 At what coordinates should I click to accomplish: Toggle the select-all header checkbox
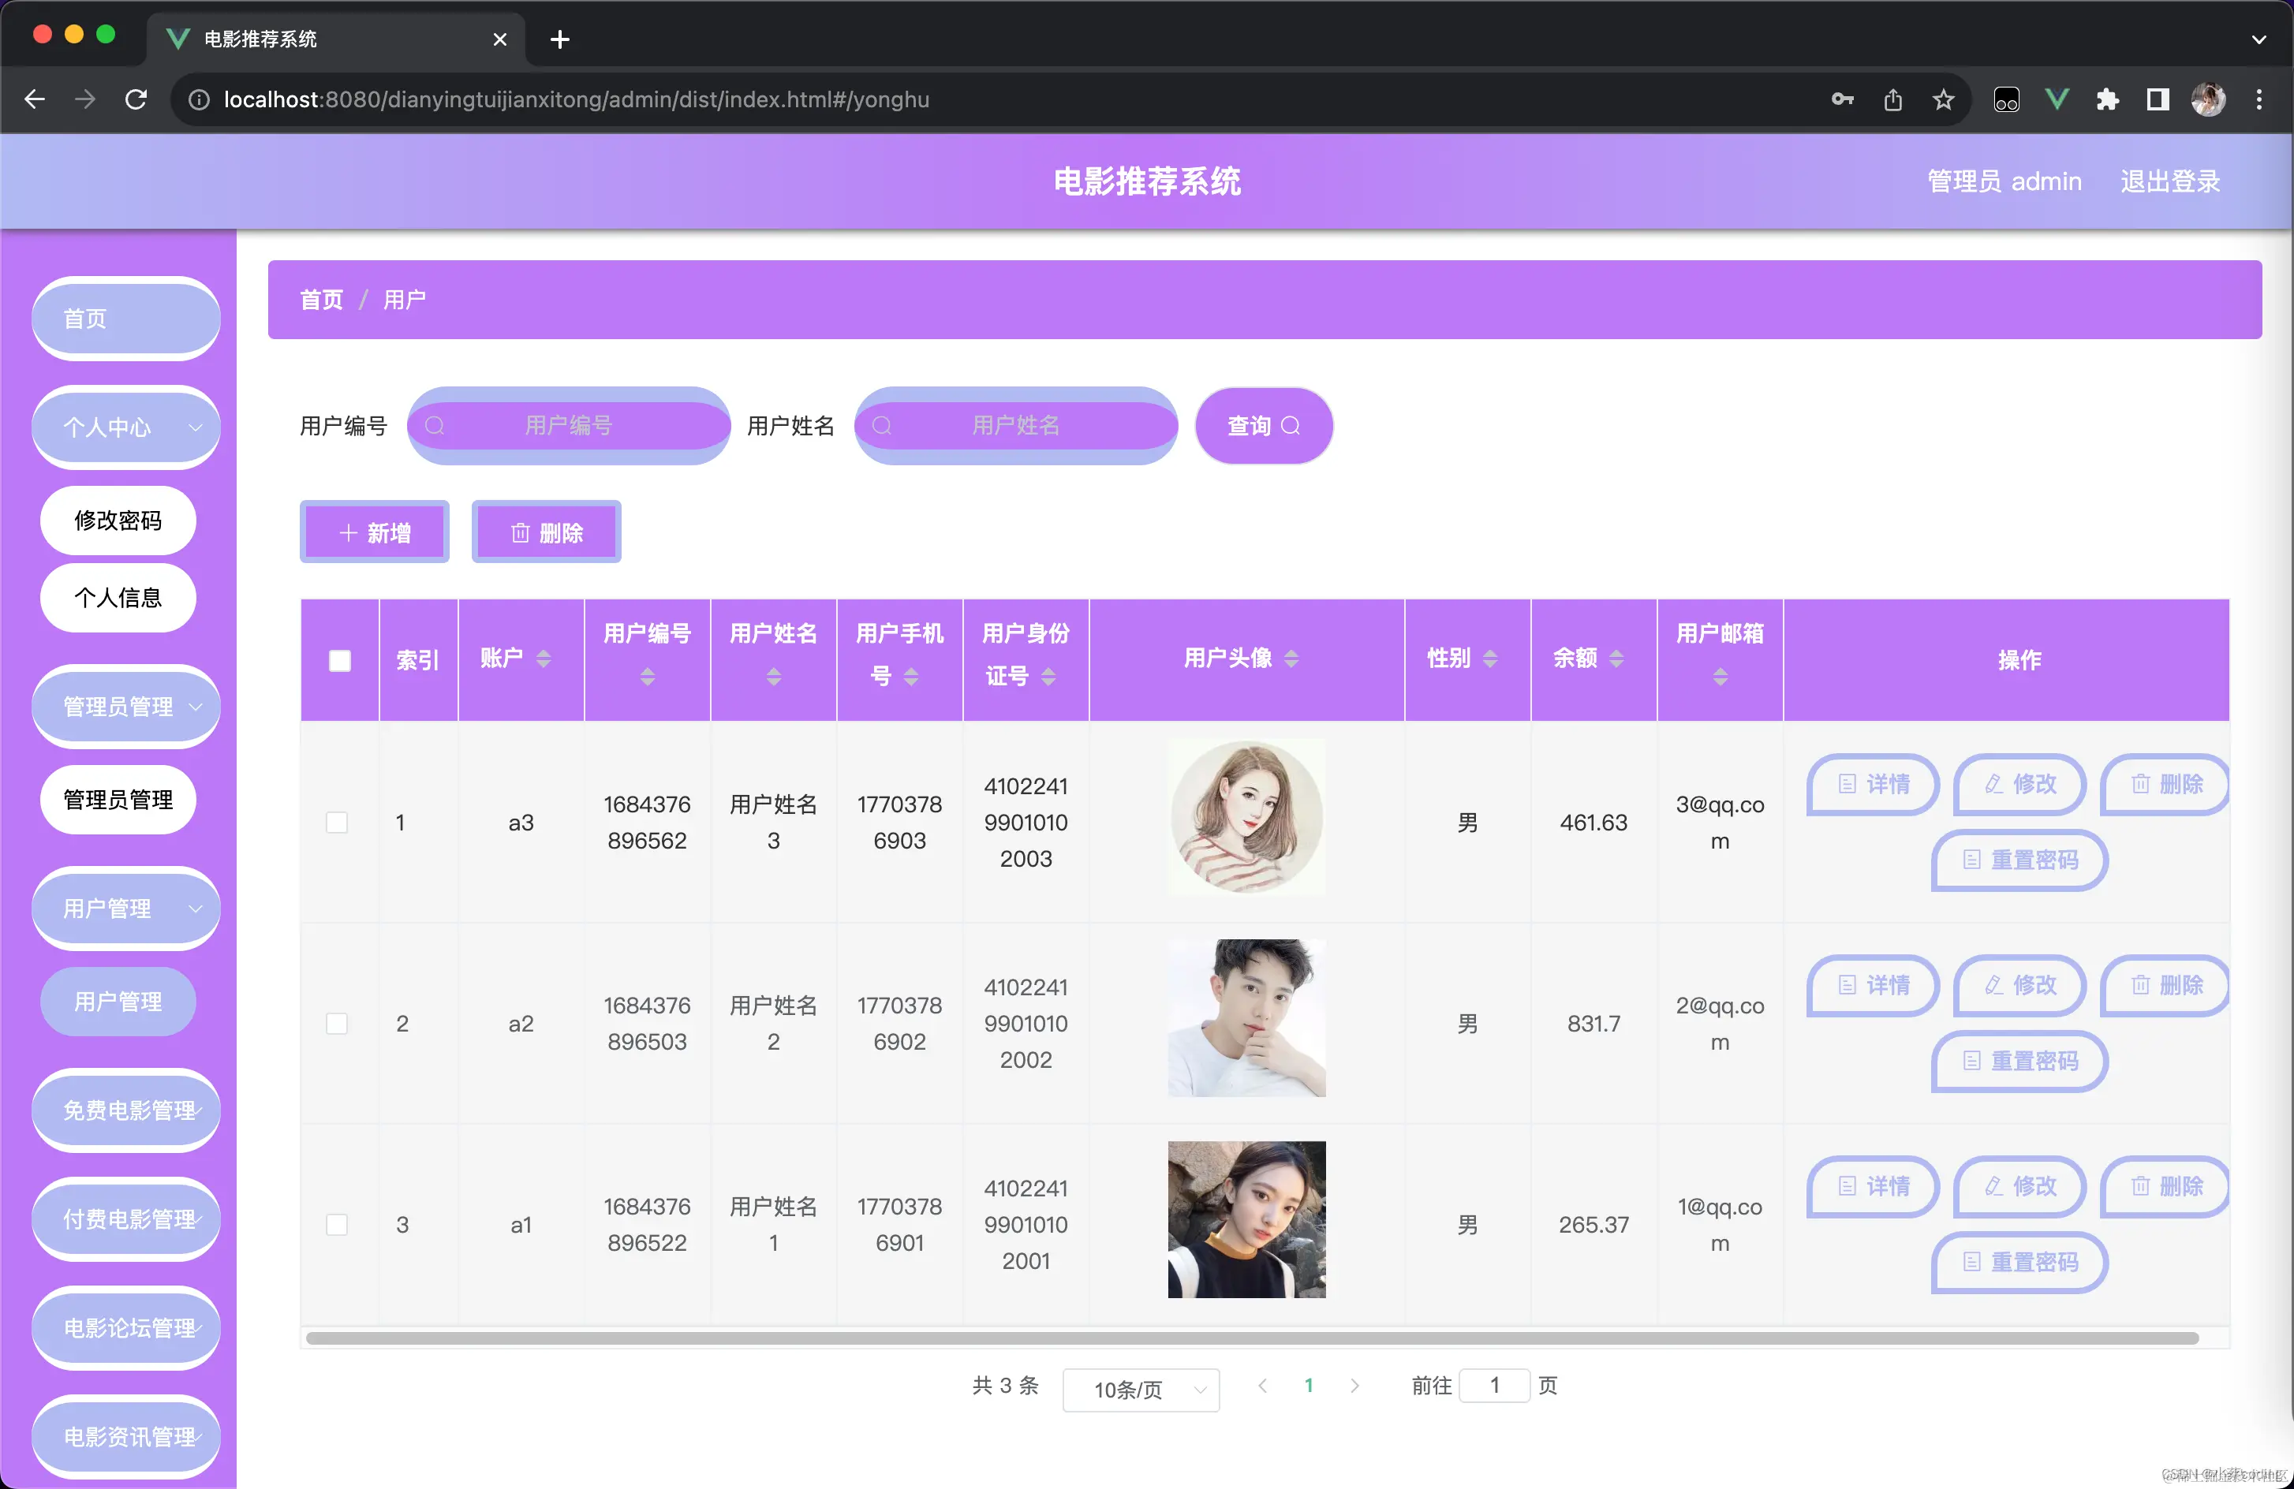[339, 661]
